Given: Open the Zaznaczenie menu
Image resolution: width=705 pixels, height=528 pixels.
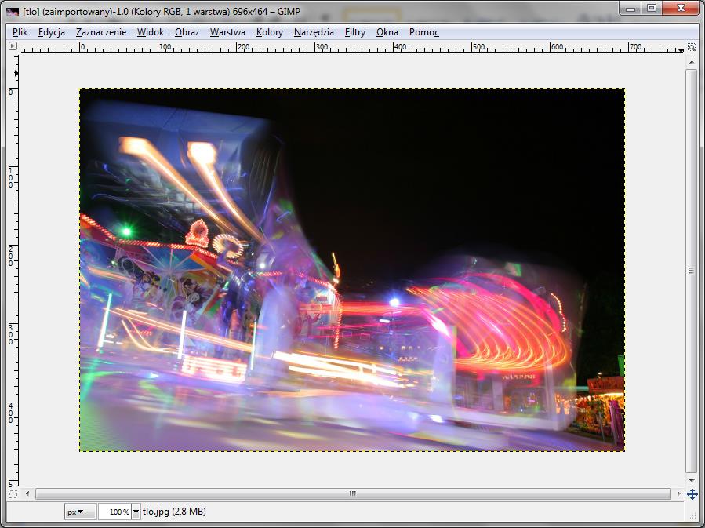Looking at the screenshot, I should click(x=101, y=32).
